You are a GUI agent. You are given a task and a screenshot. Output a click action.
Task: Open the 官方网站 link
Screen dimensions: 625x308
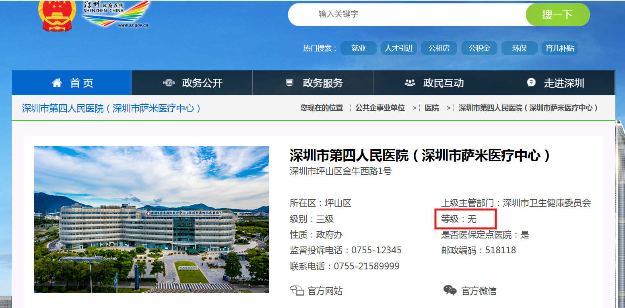(325, 291)
